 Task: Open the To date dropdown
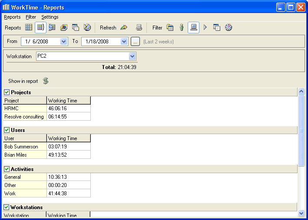(124, 41)
